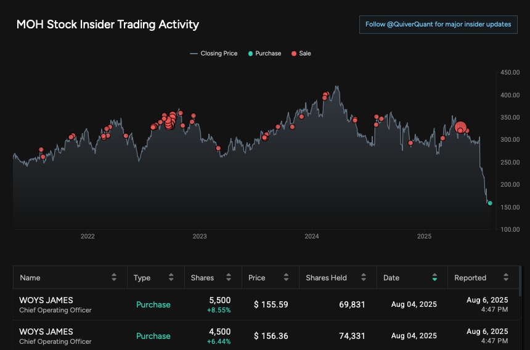Click the 450.00 y-axis label
Image resolution: width=530 pixels, height=350 pixels.
click(x=510, y=72)
